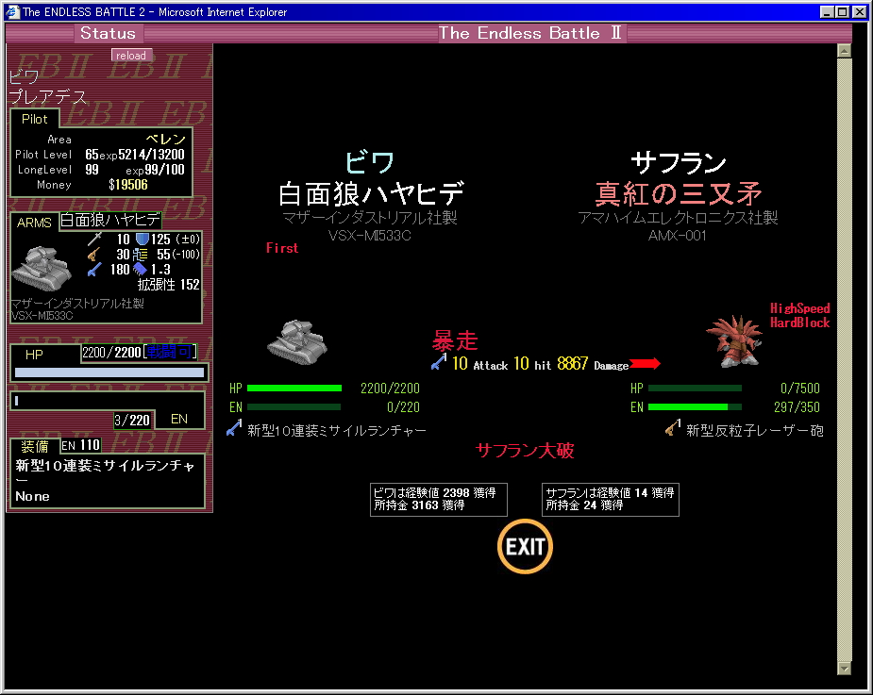This screenshot has width=873, height=695.
Task: Select the 装備 equipment tab label
Action: tap(35, 445)
